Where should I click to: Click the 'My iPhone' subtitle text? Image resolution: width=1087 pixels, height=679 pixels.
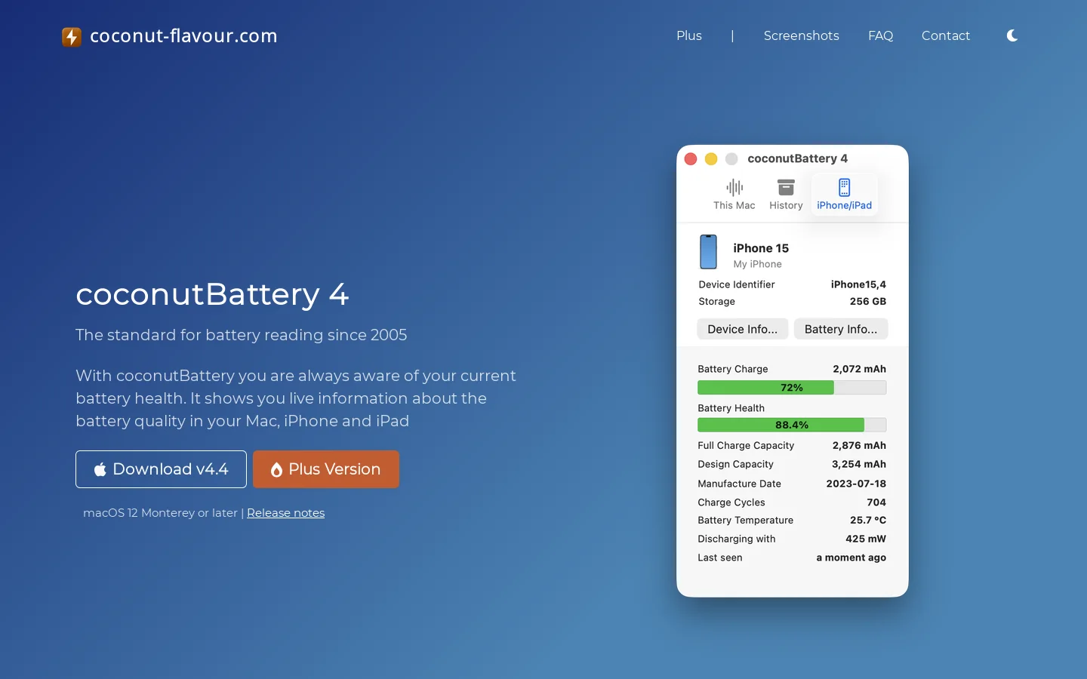click(x=757, y=264)
